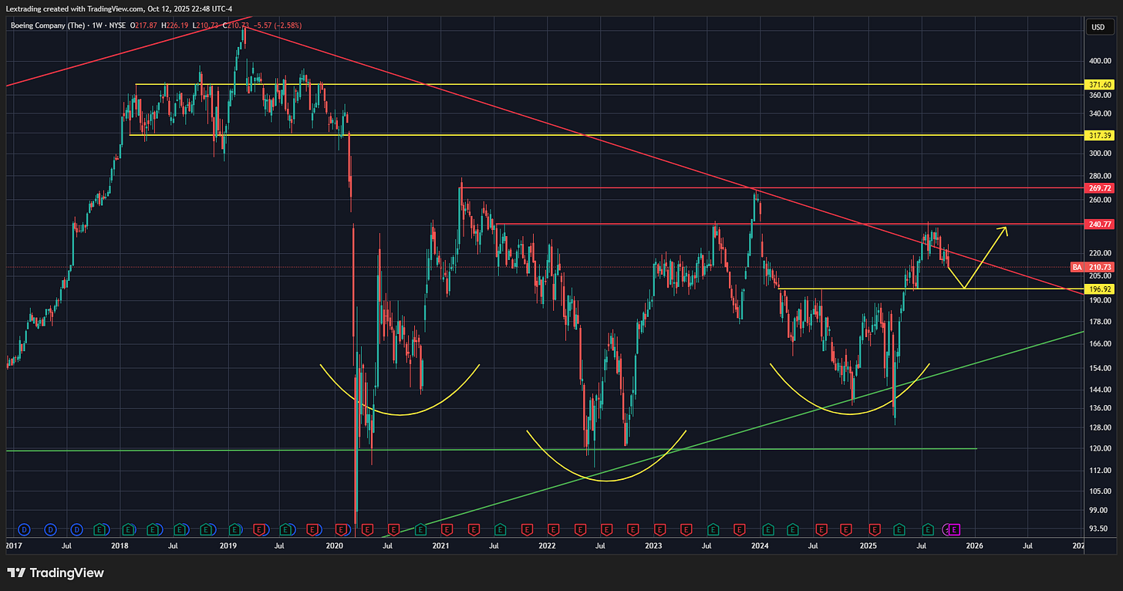The image size is (1123, 591).
Task: Click the 2024 time axis label
Action: pos(760,545)
